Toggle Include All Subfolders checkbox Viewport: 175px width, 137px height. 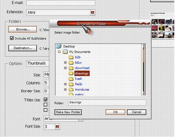[x=12, y=38]
